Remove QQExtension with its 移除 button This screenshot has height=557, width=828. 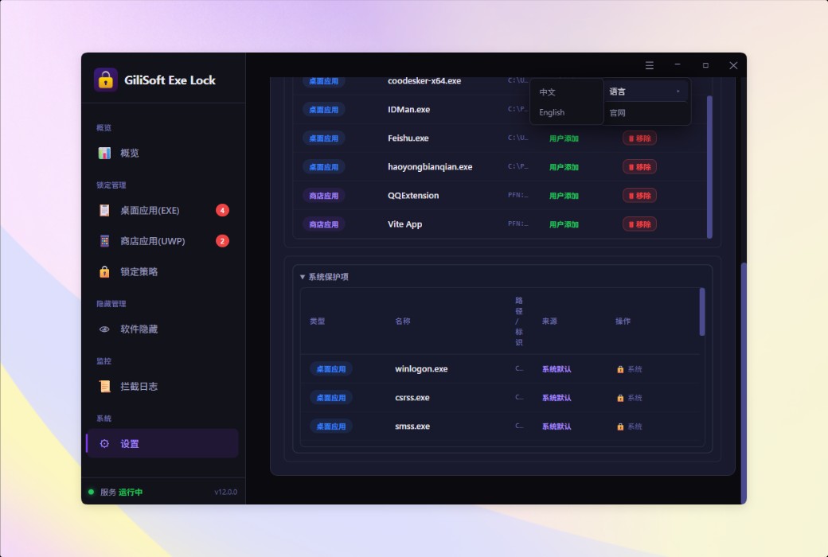click(x=639, y=195)
